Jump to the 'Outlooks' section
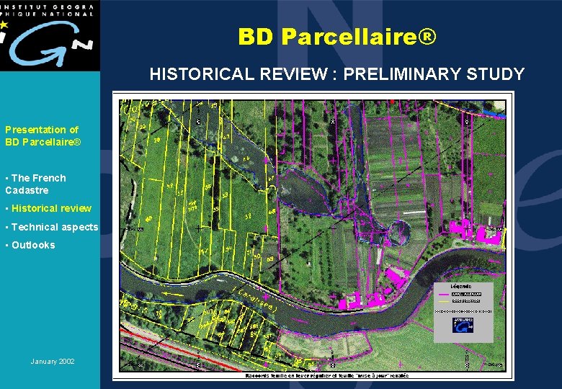 coord(33,245)
